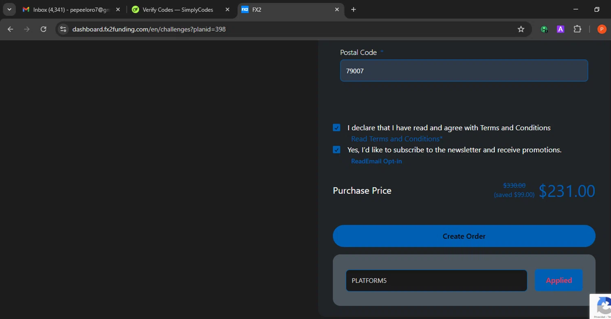Click the Create Order button

[x=464, y=236]
